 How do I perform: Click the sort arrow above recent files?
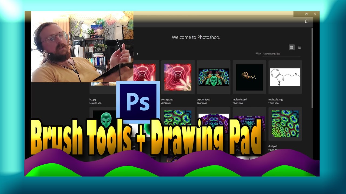138,54
